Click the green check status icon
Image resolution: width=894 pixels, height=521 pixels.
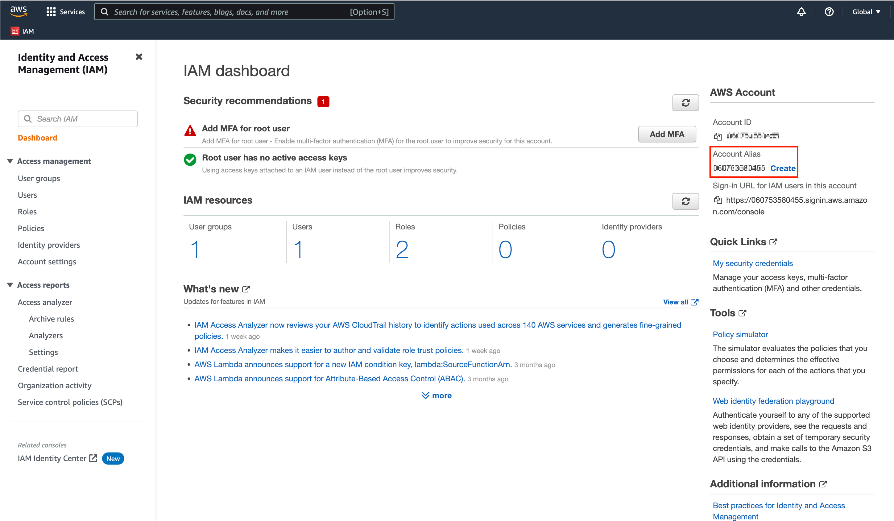point(190,160)
